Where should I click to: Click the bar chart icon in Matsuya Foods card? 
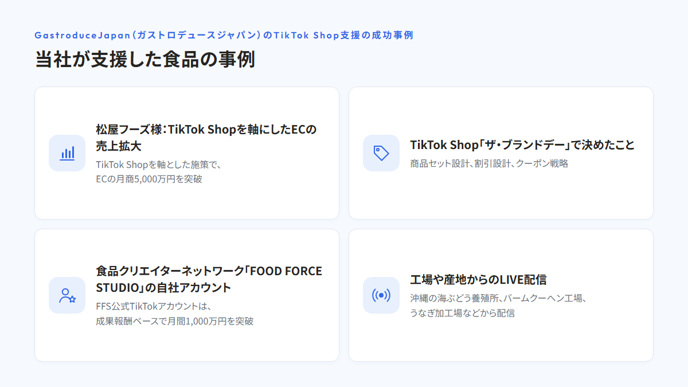[67, 153]
